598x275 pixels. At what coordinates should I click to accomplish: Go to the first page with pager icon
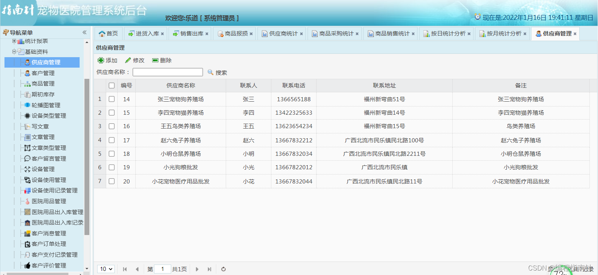pyautogui.click(x=125, y=269)
